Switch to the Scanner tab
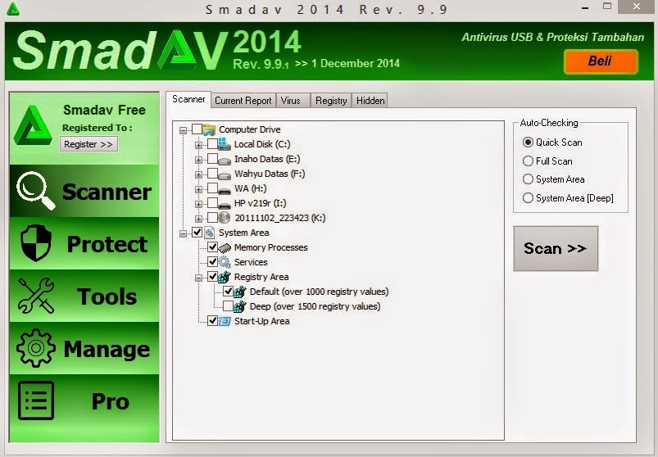This screenshot has height=457, width=658. tap(188, 99)
